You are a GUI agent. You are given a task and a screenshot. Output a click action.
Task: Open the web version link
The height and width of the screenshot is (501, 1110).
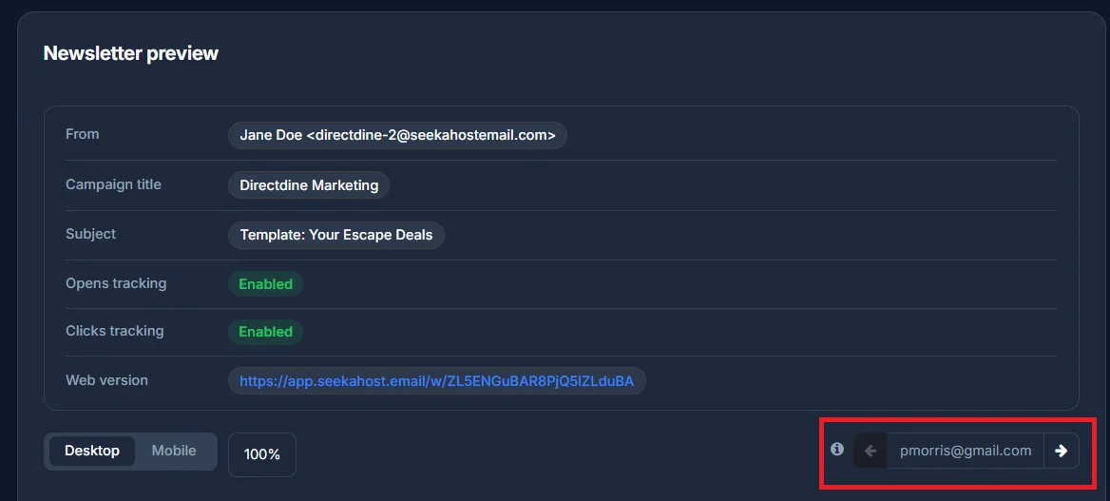pyautogui.click(x=437, y=381)
